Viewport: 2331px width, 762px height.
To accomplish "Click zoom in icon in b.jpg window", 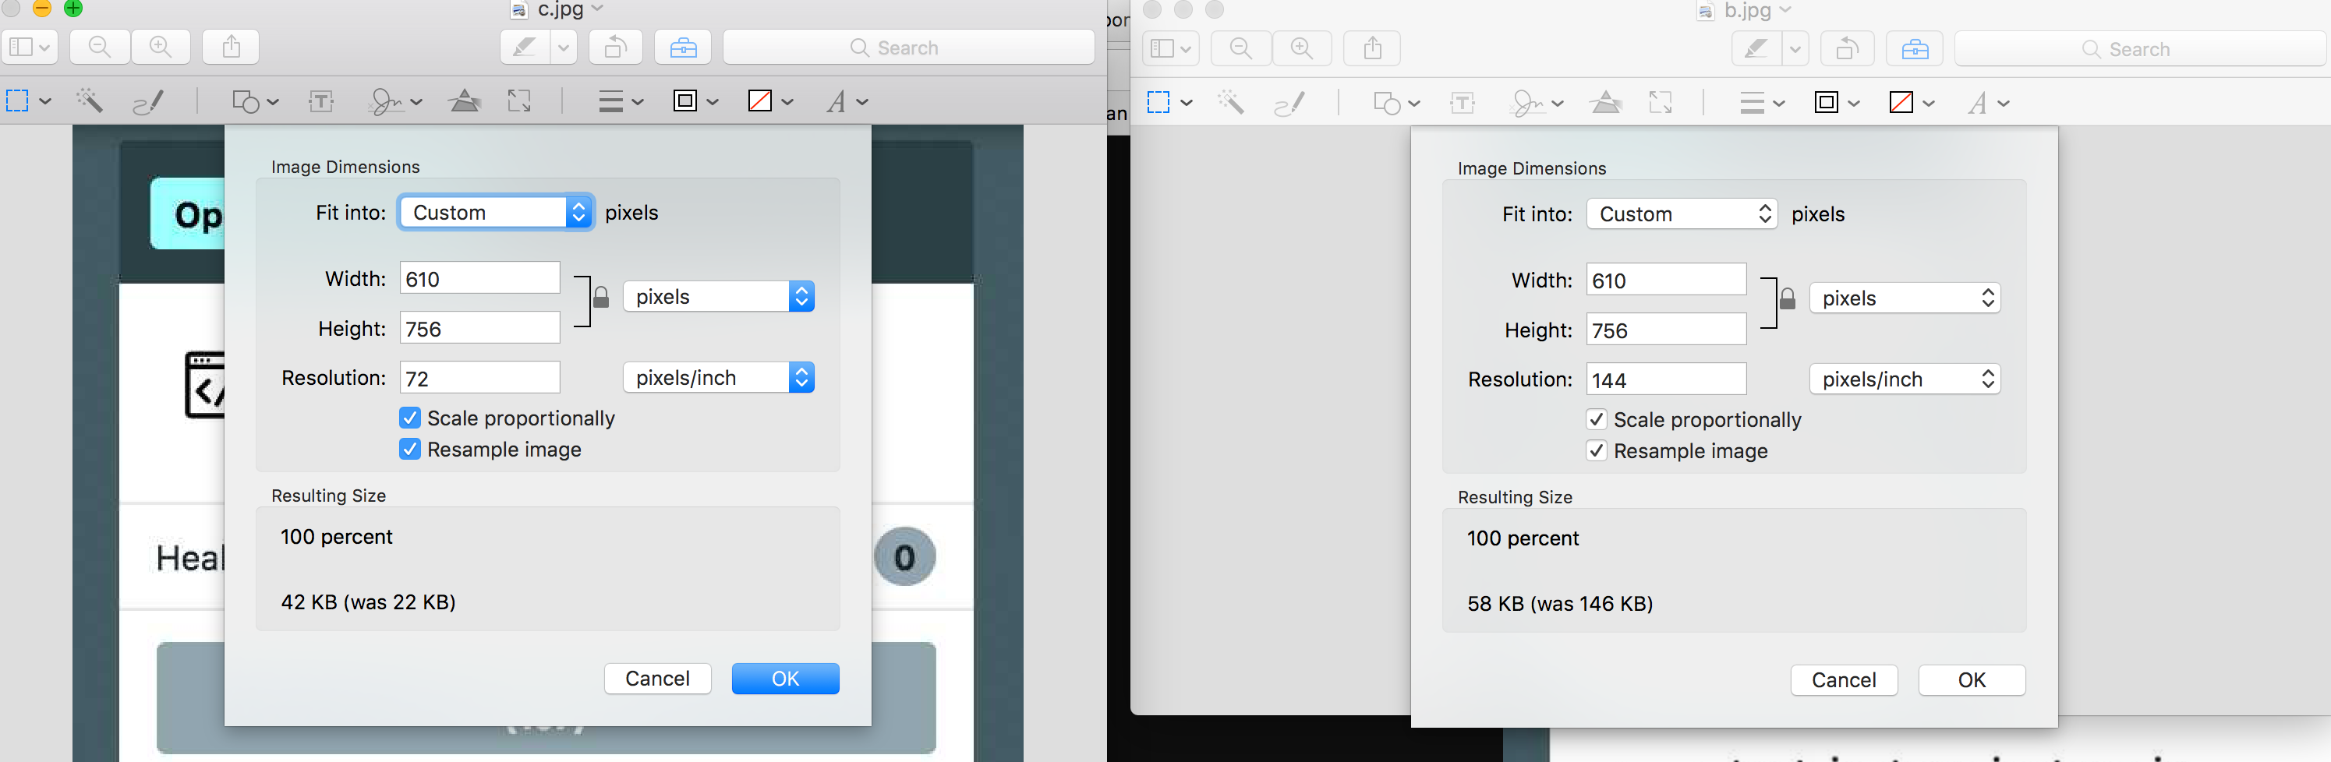I will [1302, 49].
